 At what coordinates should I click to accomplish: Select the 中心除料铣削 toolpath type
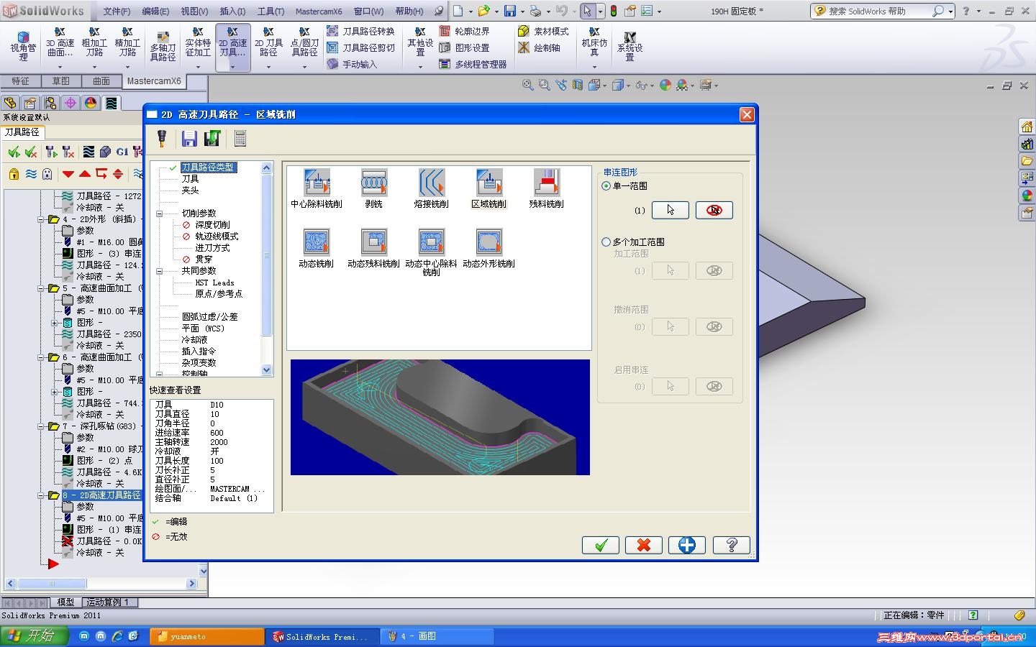(x=317, y=188)
